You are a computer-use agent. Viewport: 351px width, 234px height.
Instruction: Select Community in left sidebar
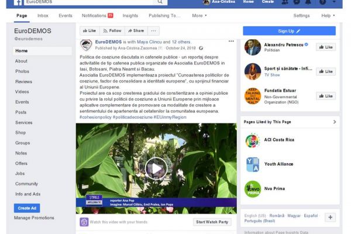(x=26, y=184)
